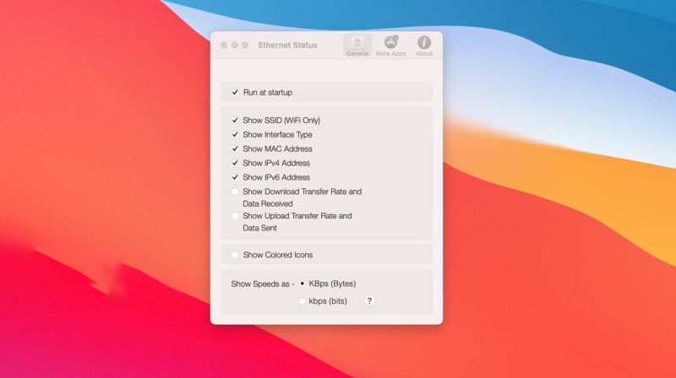Open the General preferences tab
Viewport: 676px width, 378px height.
click(x=357, y=46)
